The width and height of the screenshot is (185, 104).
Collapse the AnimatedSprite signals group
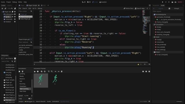tap(153, 15)
